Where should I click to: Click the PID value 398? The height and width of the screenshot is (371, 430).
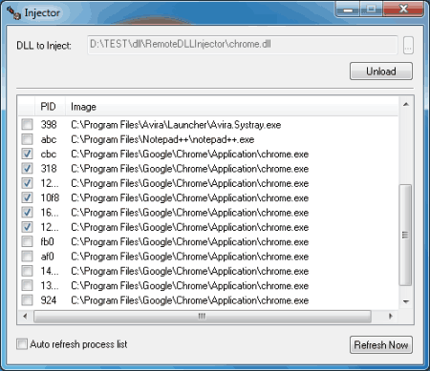(x=49, y=124)
